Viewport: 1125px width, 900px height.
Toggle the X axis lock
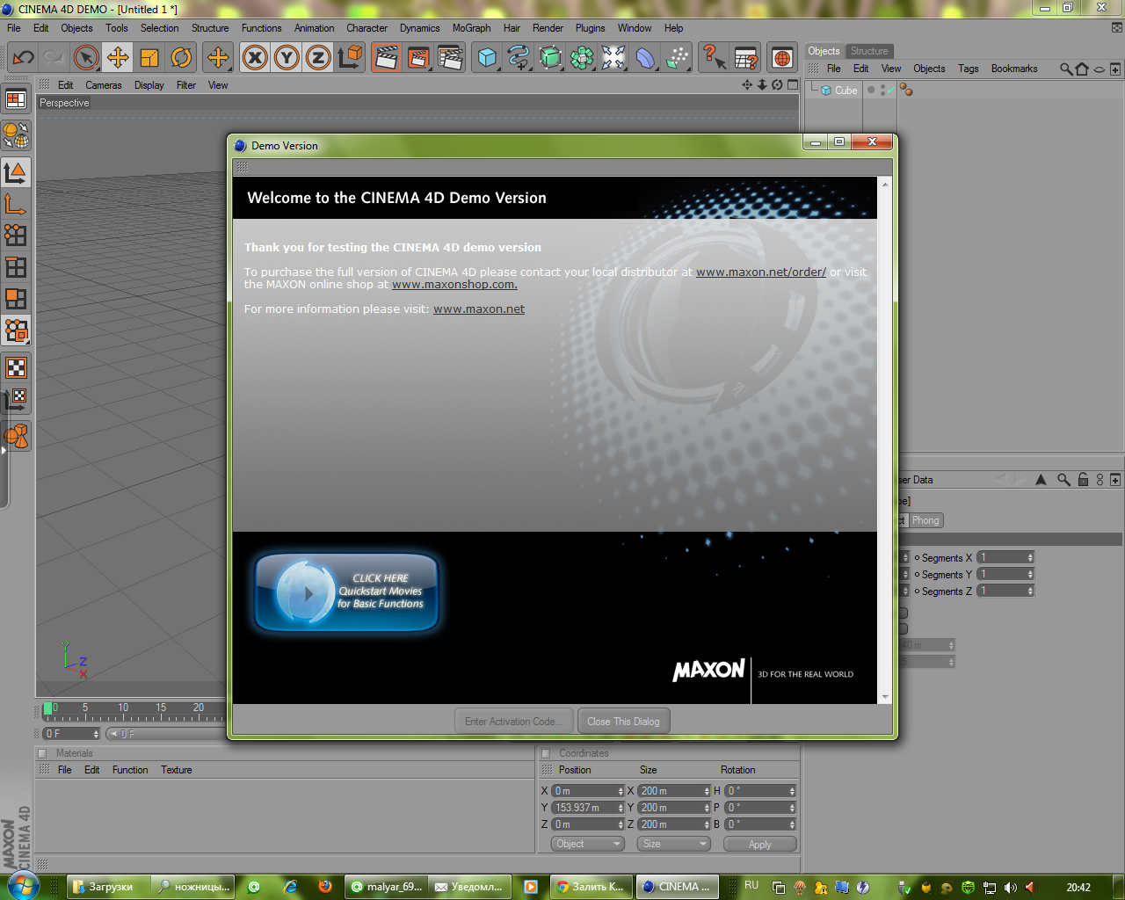[x=255, y=58]
